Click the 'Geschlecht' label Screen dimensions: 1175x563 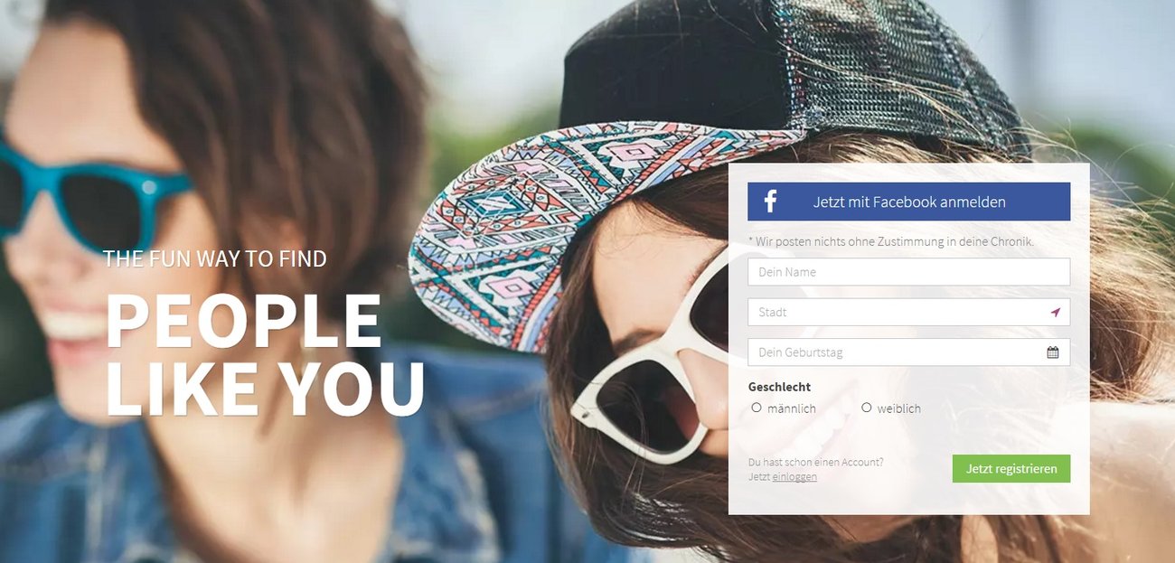point(779,387)
